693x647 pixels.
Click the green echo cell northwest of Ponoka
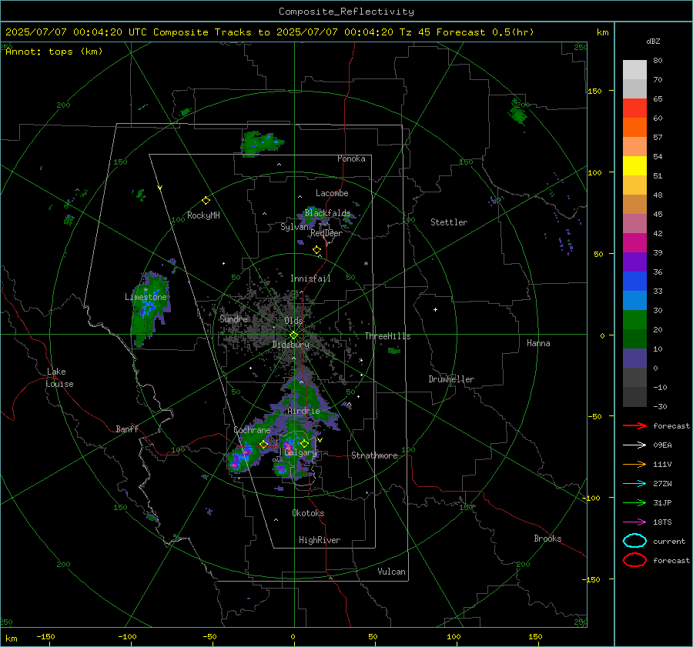261,144
